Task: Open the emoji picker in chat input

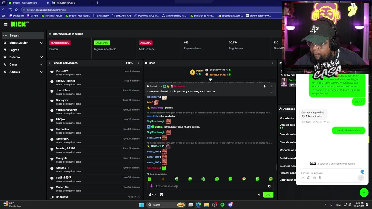Action: 269,186
